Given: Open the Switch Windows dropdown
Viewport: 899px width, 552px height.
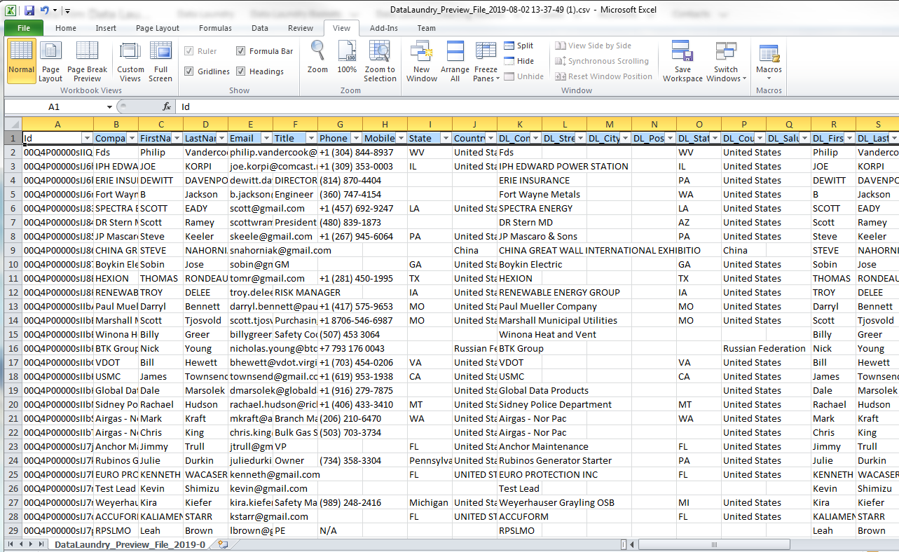Looking at the screenshot, I should click(726, 61).
